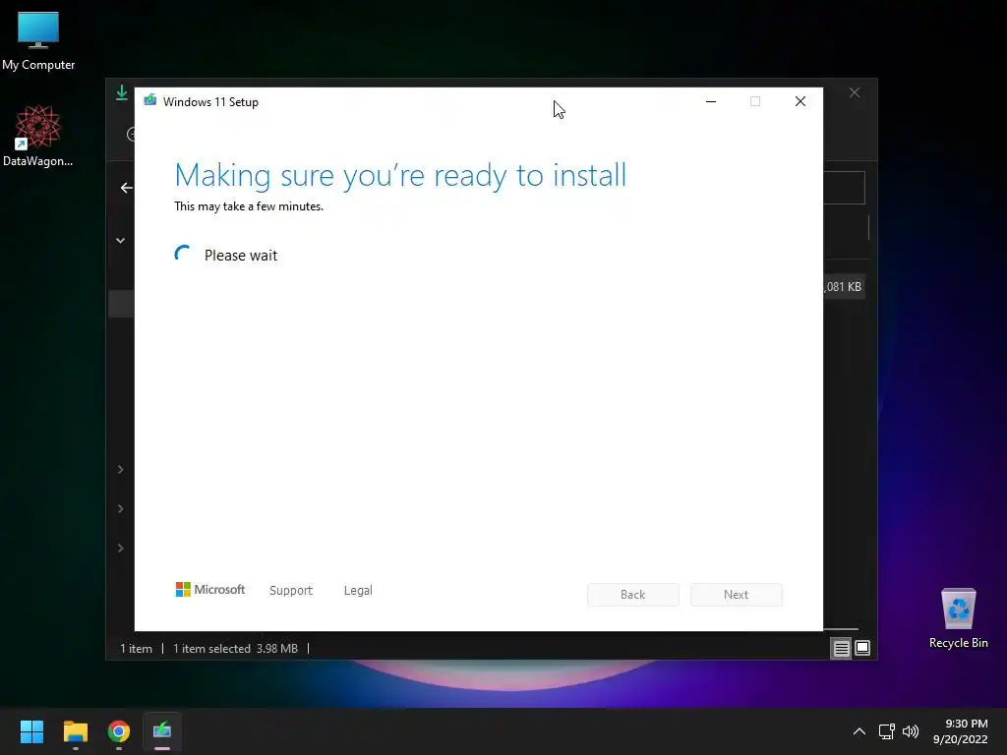This screenshot has height=755, width=1007.
Task: Click the File Explorer back arrow
Action: coord(127,188)
